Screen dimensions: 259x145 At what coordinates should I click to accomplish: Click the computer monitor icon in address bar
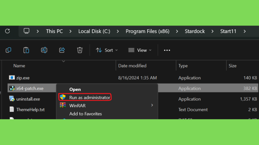26,31
